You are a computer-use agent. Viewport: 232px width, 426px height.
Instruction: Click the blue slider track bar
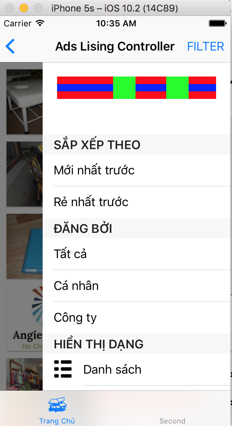tap(137, 88)
